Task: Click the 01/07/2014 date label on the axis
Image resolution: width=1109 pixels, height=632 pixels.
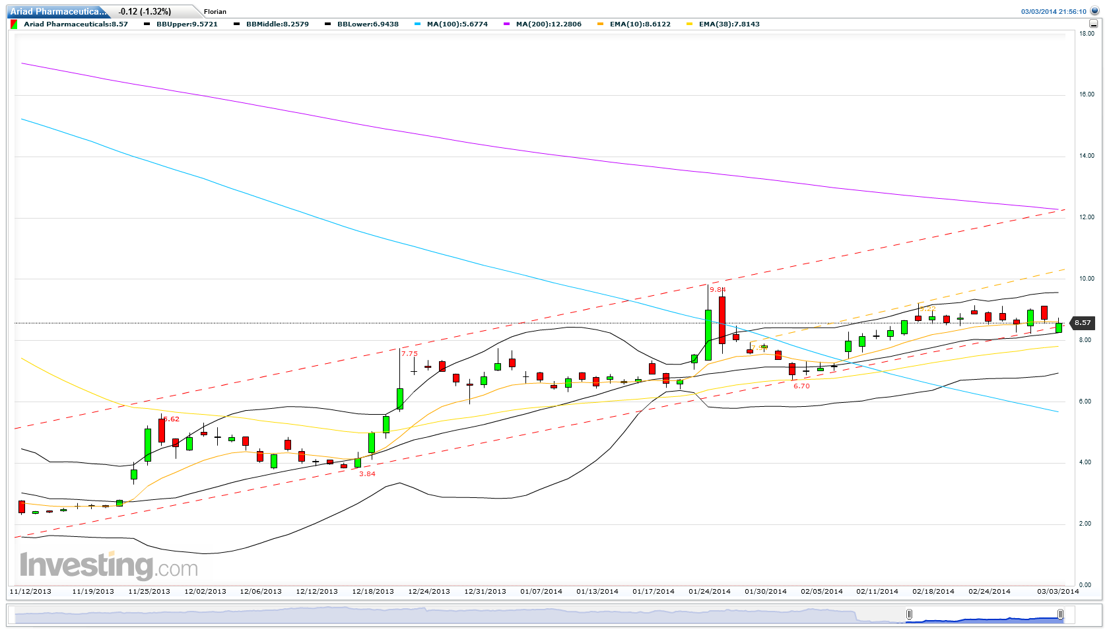Action: (x=541, y=592)
